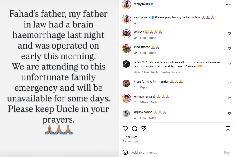
Task: Click See translation on a.teli70's comment
Action: click(170, 72)
